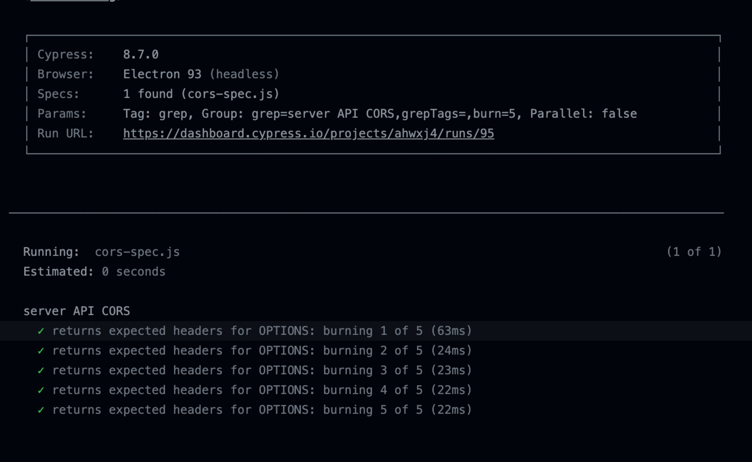Click the Specs value '1 found (cors-spec.js)'

coord(201,94)
